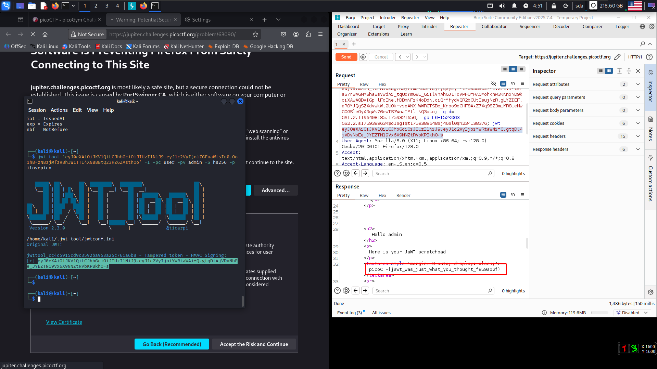
Task: Open Burp help question mark icon near HTTP/1
Action: 649,57
